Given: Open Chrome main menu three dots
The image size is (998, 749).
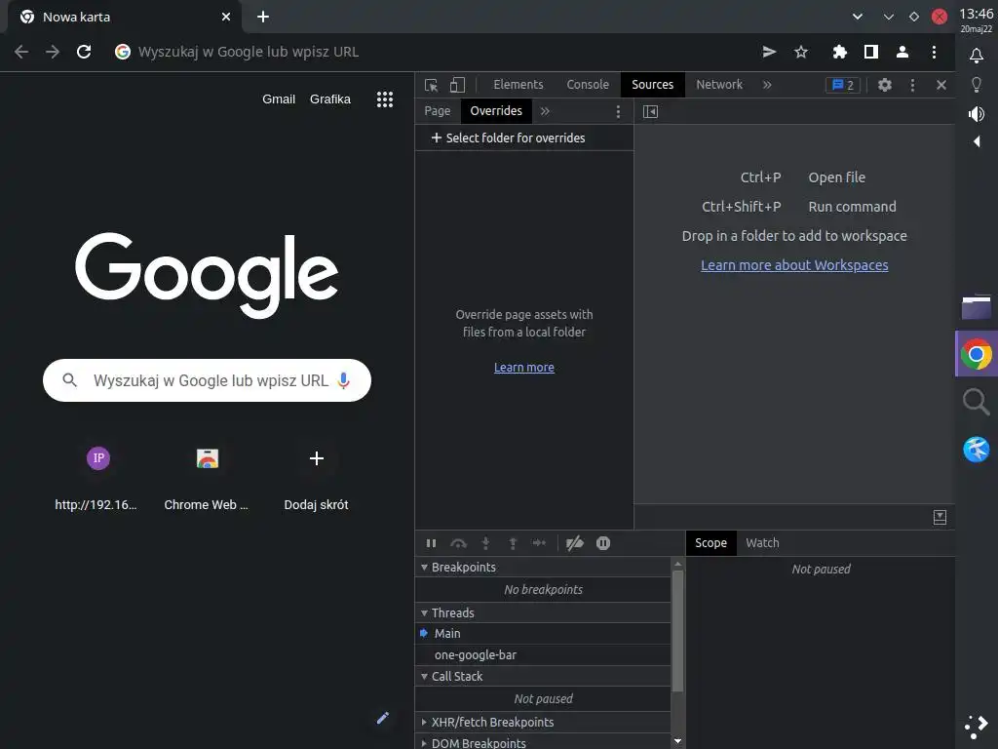Looking at the screenshot, I should [934, 52].
